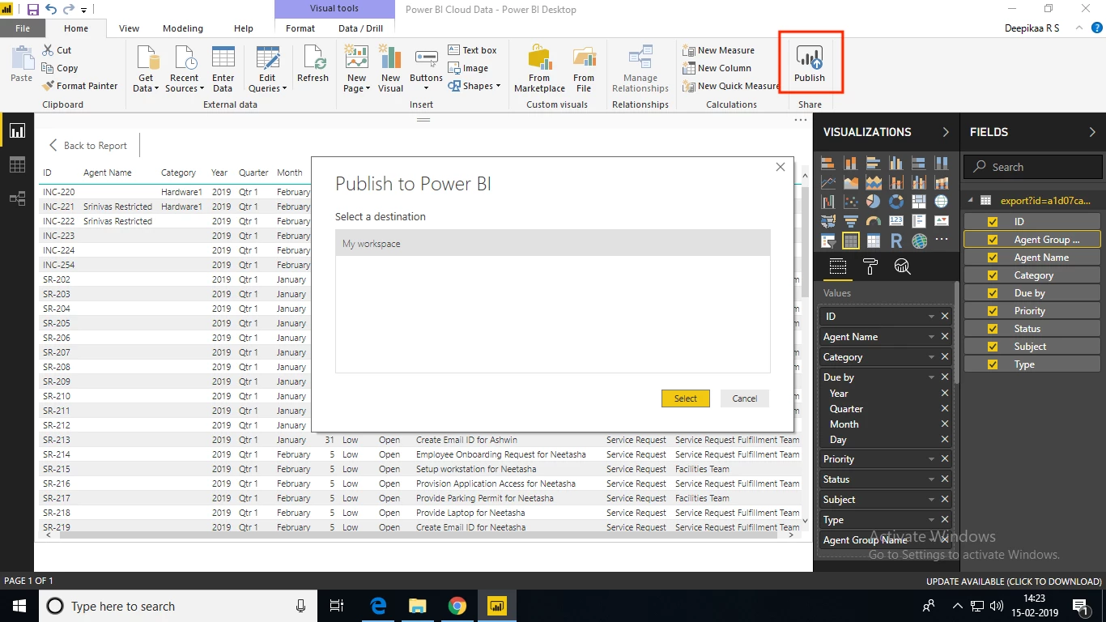Choose the Matrix visualization
This screenshot has width=1106, height=622.
pyautogui.click(x=873, y=241)
